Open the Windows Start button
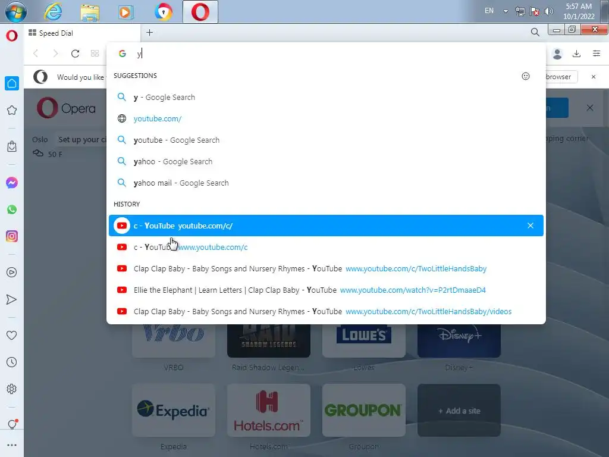 click(15, 12)
